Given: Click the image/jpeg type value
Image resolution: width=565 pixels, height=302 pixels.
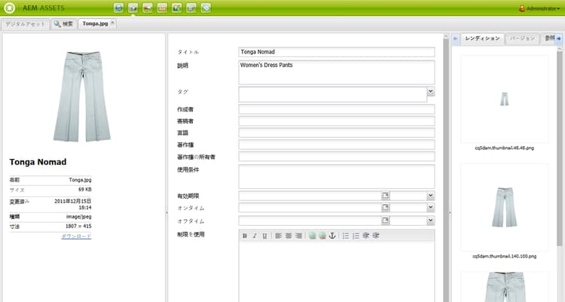Looking at the screenshot, I should (x=78, y=217).
